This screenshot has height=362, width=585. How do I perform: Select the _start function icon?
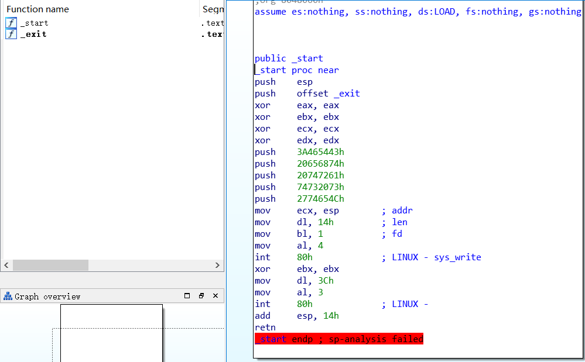pyautogui.click(x=11, y=23)
